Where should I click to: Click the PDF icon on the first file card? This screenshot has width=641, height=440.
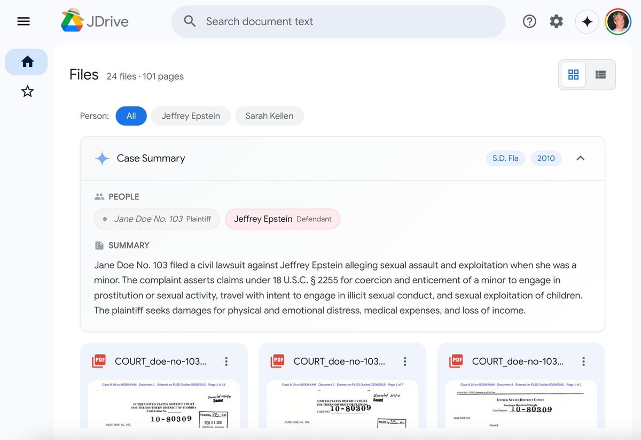click(x=99, y=361)
